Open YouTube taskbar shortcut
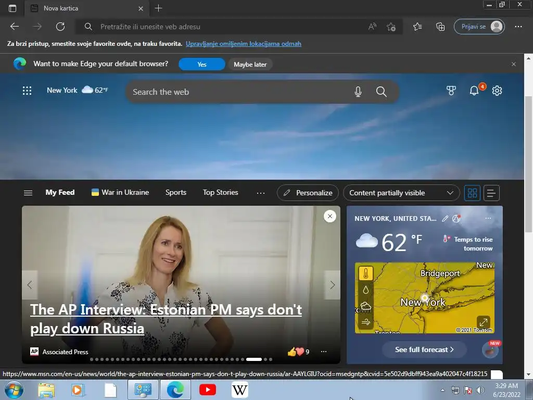 coord(207,390)
